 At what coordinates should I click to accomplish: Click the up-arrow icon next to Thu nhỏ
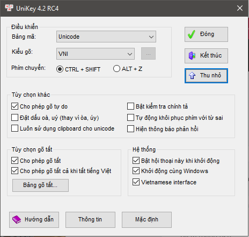tap(192, 75)
